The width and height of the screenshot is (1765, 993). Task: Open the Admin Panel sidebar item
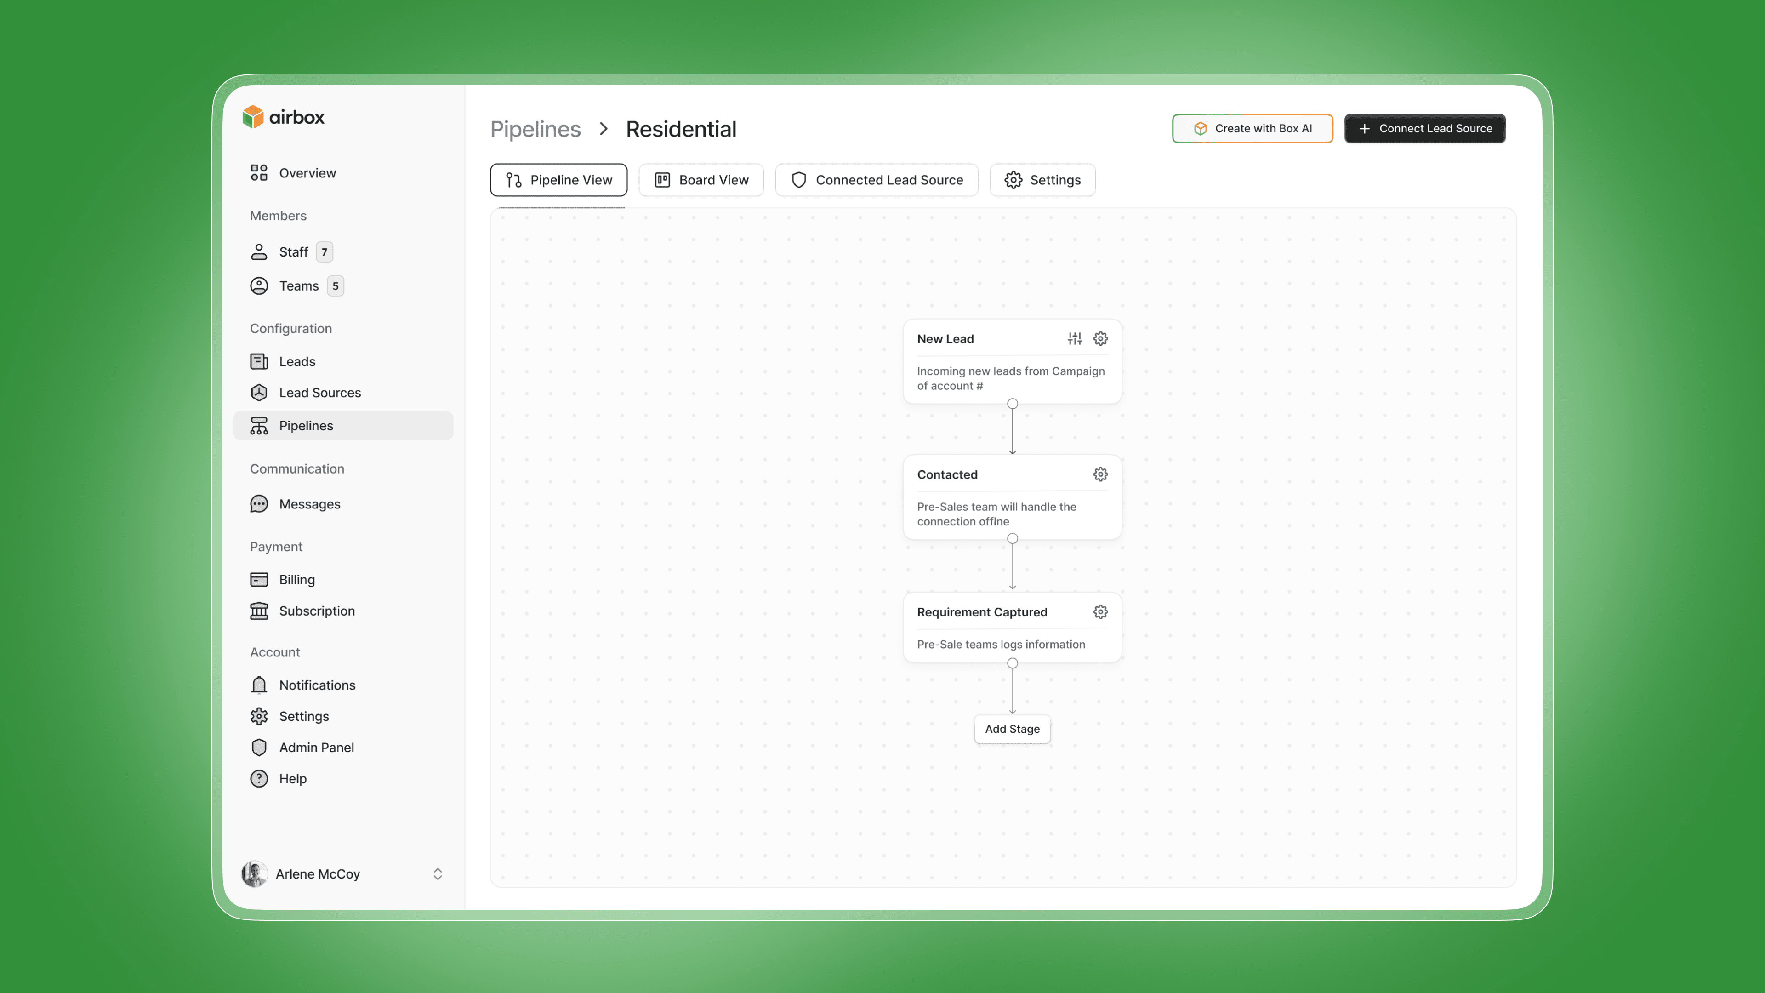(316, 748)
